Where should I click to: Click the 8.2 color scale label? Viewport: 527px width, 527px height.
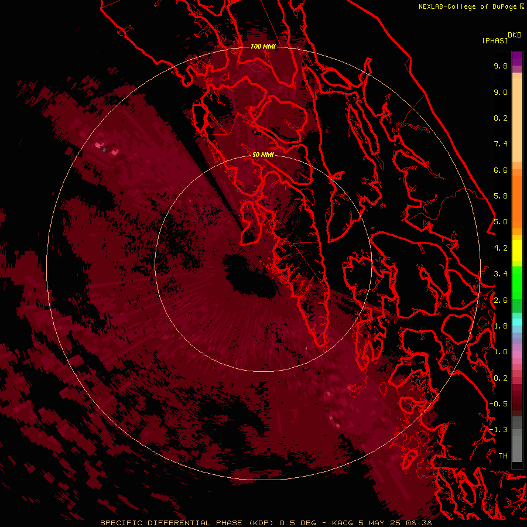501,118
